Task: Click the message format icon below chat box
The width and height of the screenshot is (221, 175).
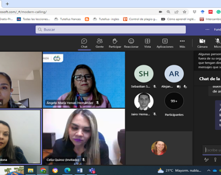Action: (x=206, y=160)
